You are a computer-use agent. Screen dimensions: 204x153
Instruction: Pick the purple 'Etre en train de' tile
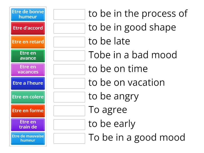pos(28,124)
